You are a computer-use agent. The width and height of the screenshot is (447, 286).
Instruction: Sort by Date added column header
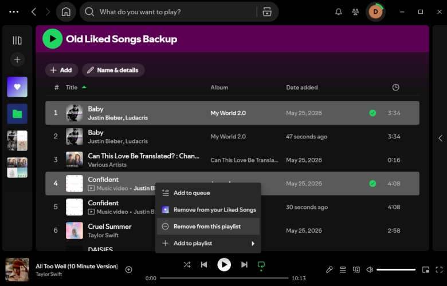pos(302,88)
